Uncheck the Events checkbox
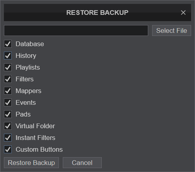195x172 pixels. [x=8, y=102]
